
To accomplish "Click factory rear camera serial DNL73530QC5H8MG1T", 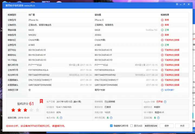I will tap(40, 80).
